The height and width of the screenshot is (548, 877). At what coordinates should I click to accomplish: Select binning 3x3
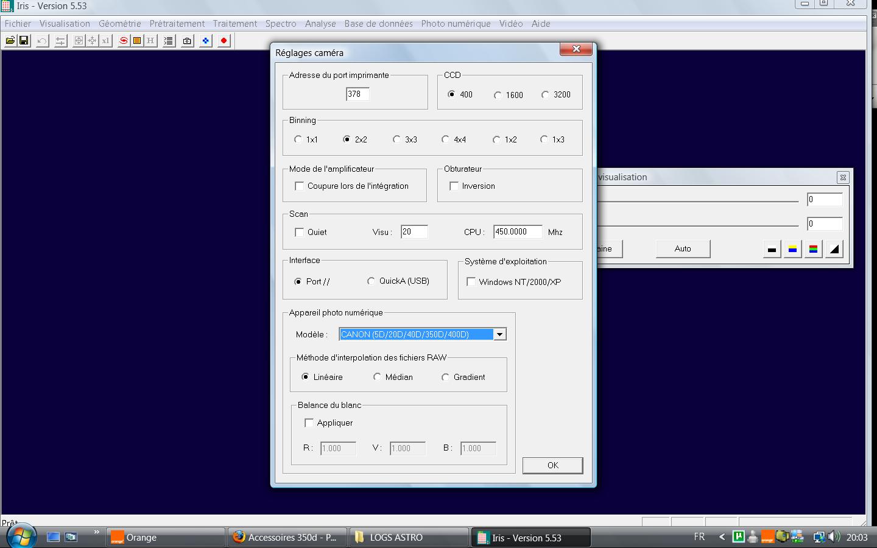396,139
